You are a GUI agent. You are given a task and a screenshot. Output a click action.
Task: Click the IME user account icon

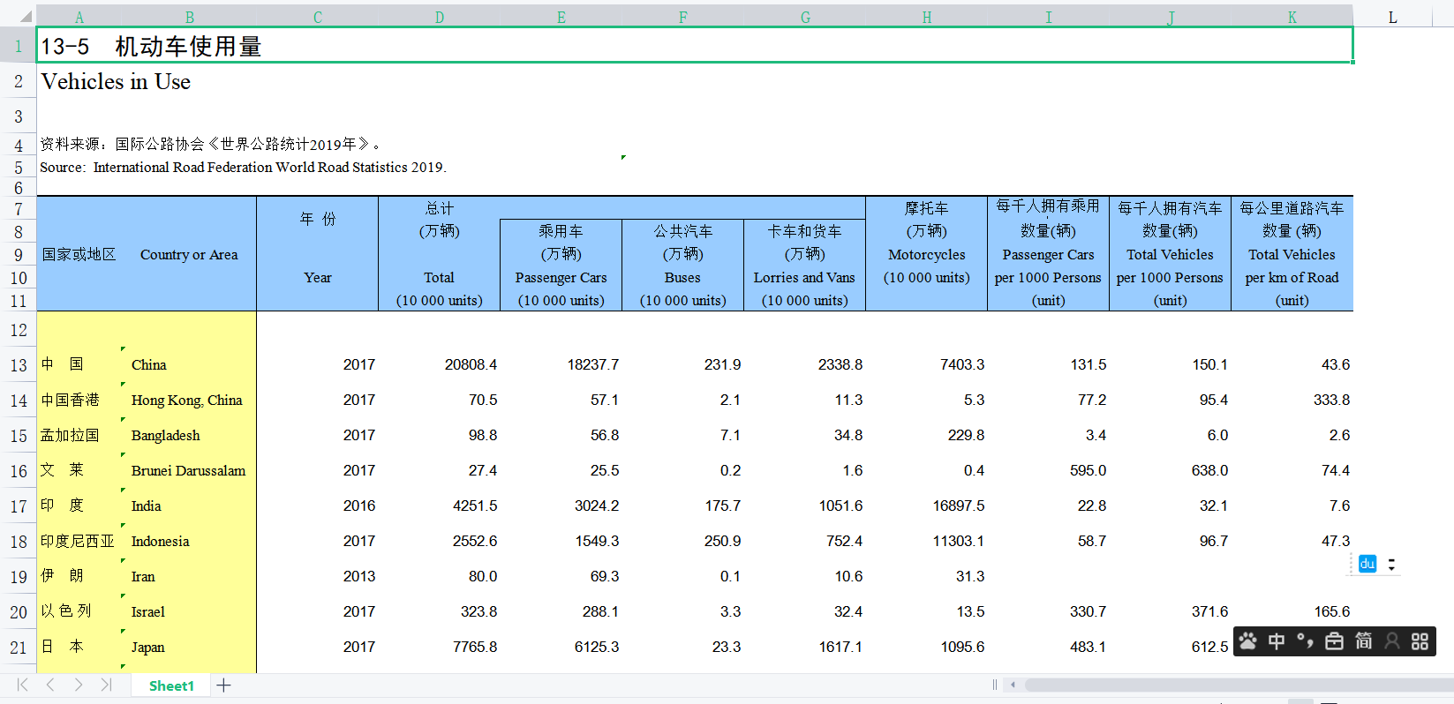(1392, 641)
